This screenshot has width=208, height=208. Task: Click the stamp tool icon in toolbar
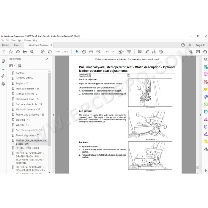click(x=161, y=52)
